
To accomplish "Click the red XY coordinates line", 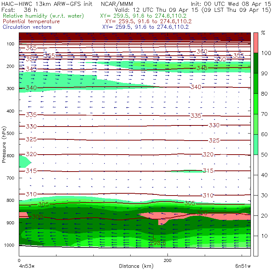I will [x=148, y=21].
